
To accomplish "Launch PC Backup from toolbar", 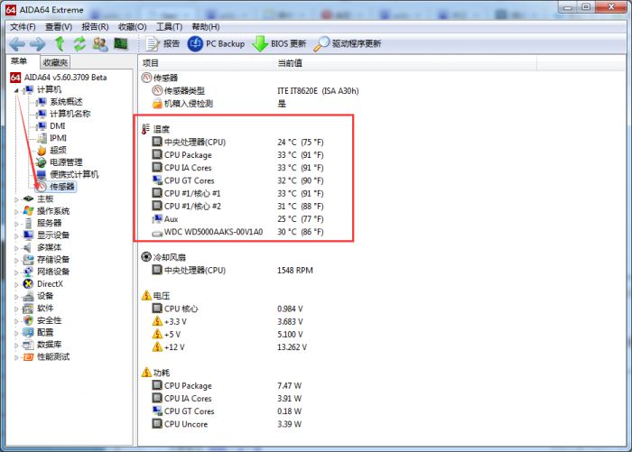I will (216, 43).
